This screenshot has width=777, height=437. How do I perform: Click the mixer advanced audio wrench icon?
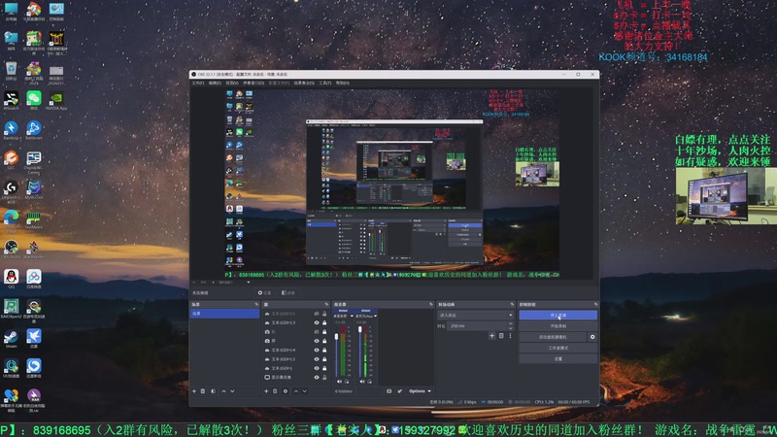point(400,391)
